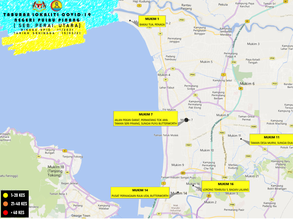Click the 'Mukim 18 (Tanjong Tokong)' label
The width and height of the screenshot is (293, 219).
tap(56, 171)
